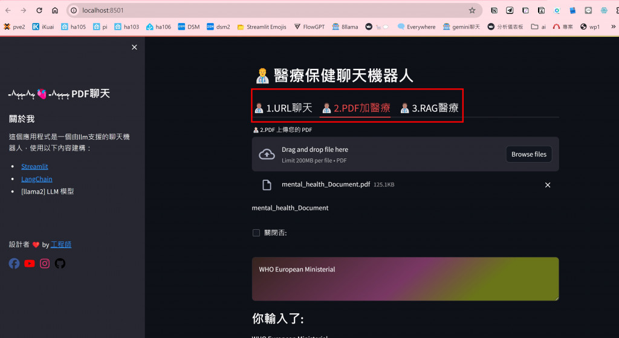
Task: Open the ha106 bookmark
Action: (159, 27)
